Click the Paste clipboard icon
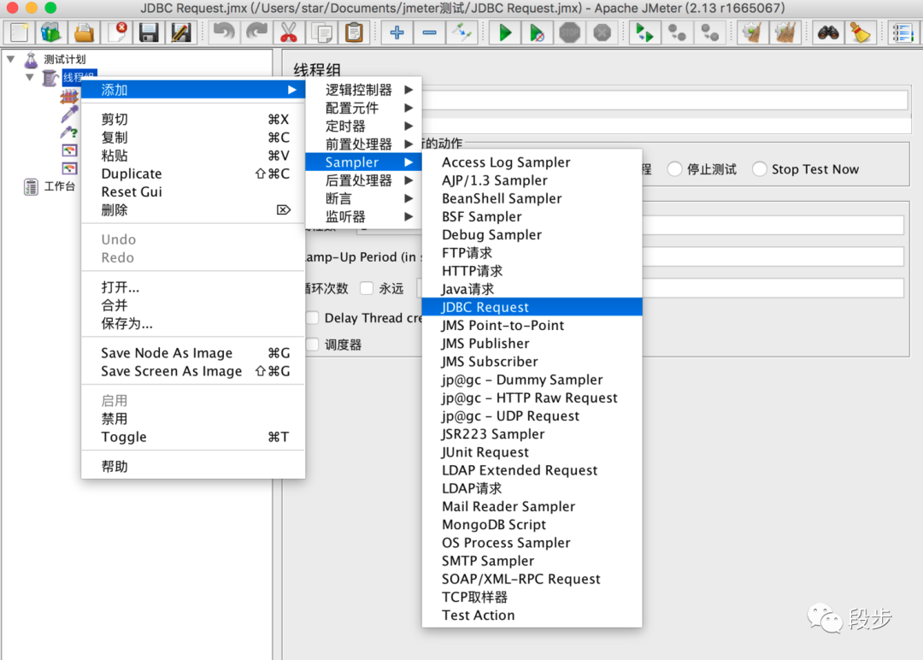923x660 pixels. coord(354,32)
